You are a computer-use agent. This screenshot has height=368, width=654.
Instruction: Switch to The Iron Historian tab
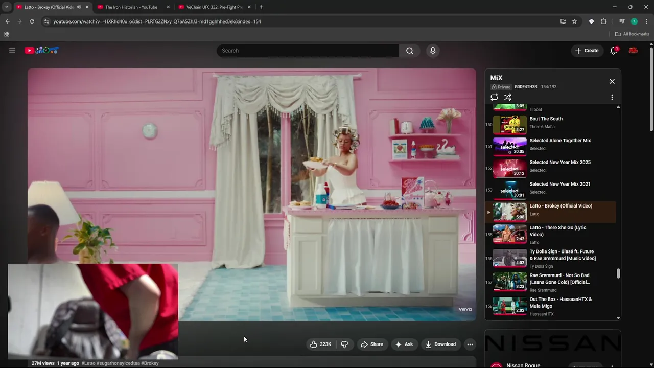(131, 7)
